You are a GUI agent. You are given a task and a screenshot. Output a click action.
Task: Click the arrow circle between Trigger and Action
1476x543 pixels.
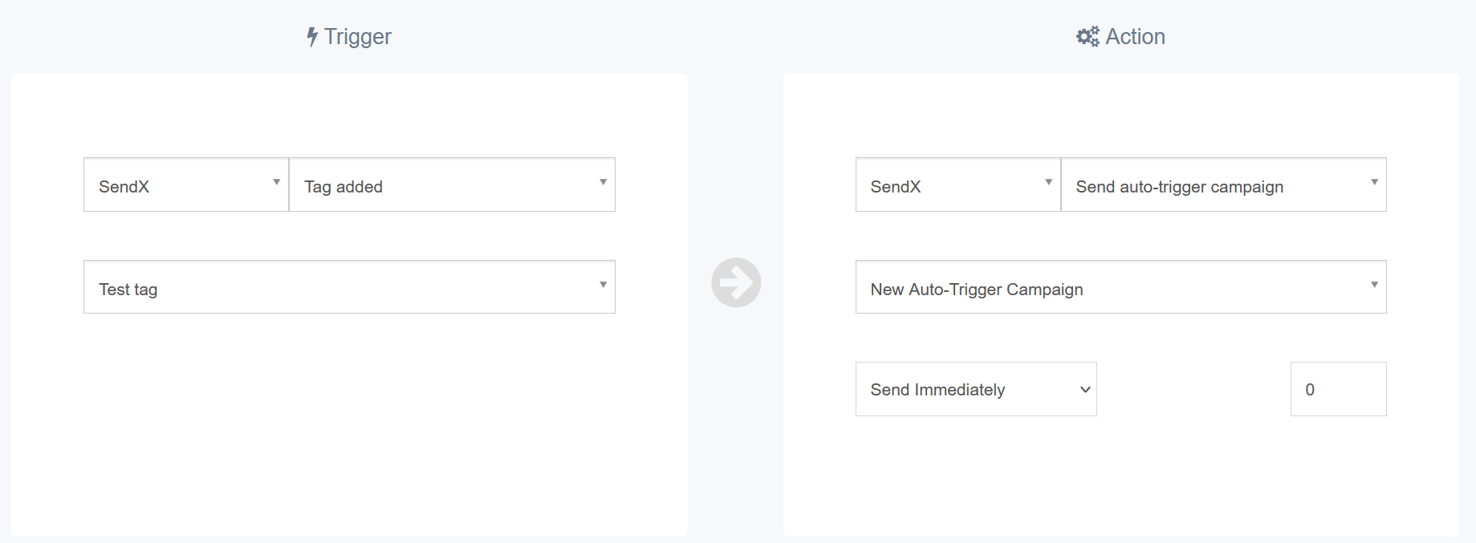pos(736,282)
